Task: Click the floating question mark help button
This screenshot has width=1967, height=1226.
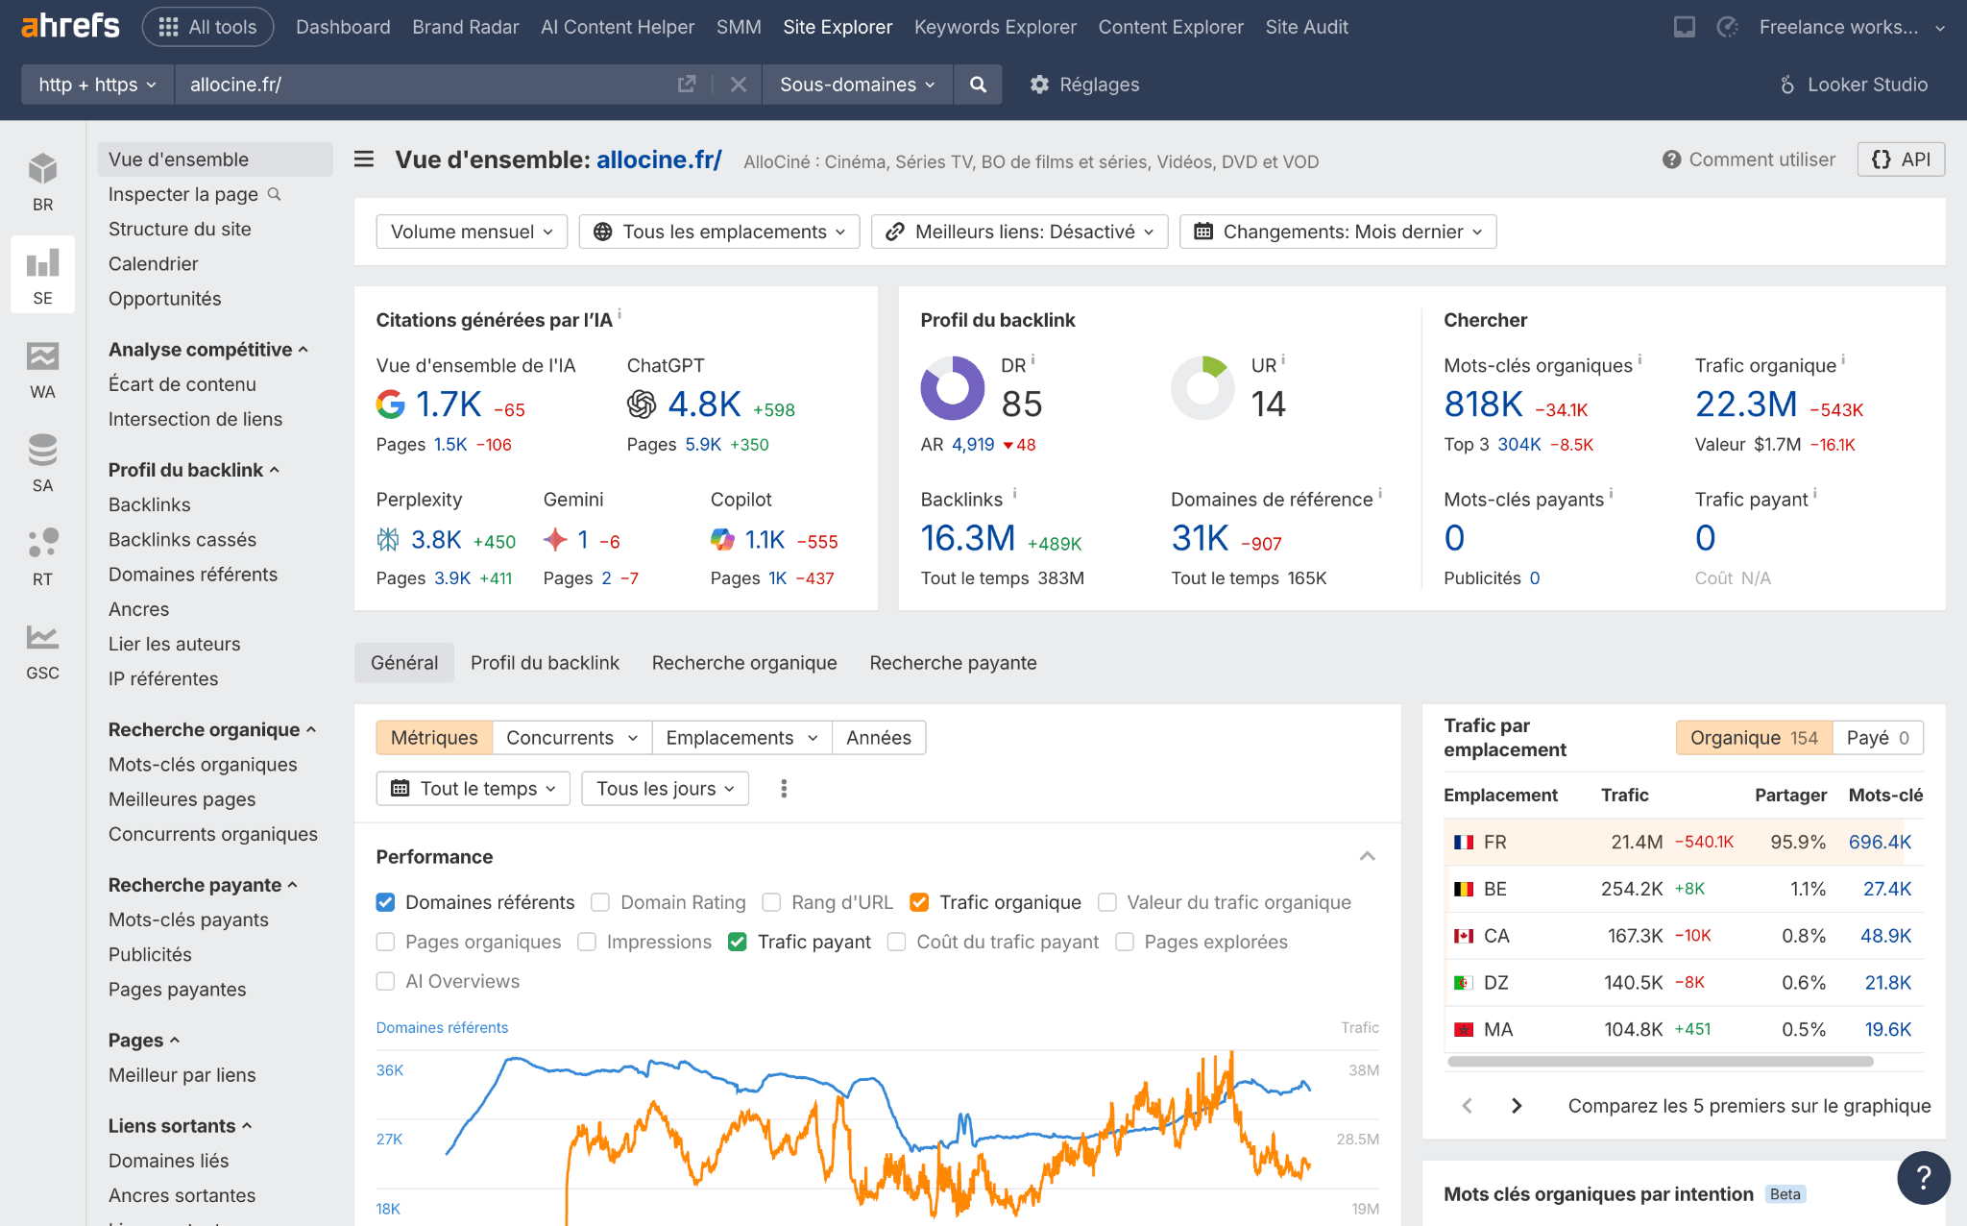Action: tap(1923, 1177)
